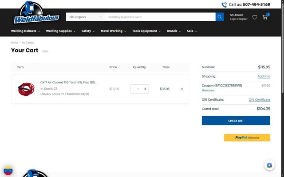Click Su Carrito breadcrumb
Screen dimensions: 284x177
click(x=28, y=43)
